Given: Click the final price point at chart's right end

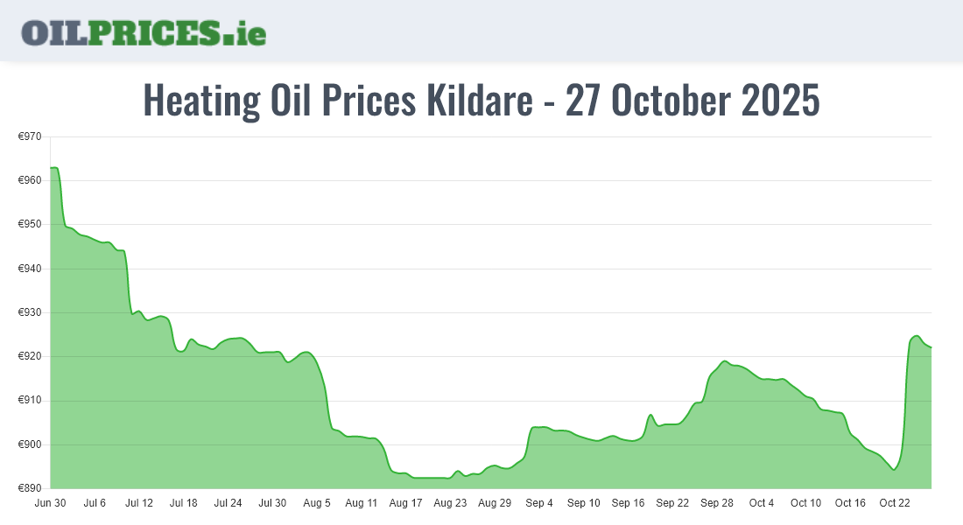Looking at the screenshot, I should coord(931,347).
